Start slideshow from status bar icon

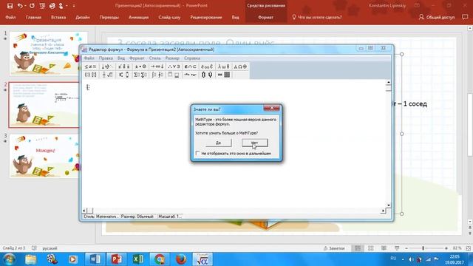coord(397,248)
